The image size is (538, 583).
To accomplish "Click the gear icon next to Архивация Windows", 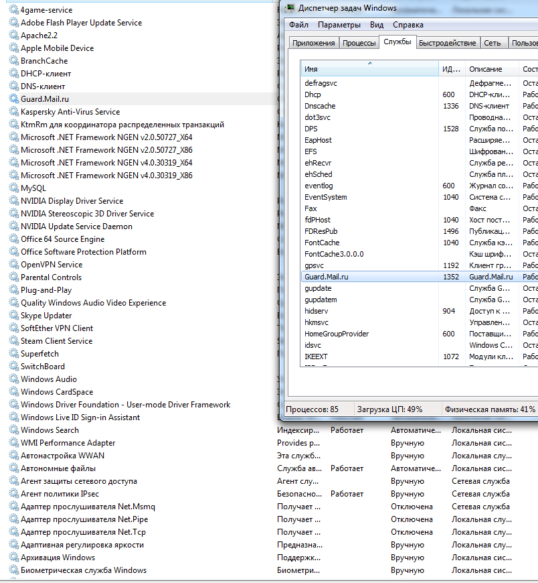I will pyautogui.click(x=14, y=558).
